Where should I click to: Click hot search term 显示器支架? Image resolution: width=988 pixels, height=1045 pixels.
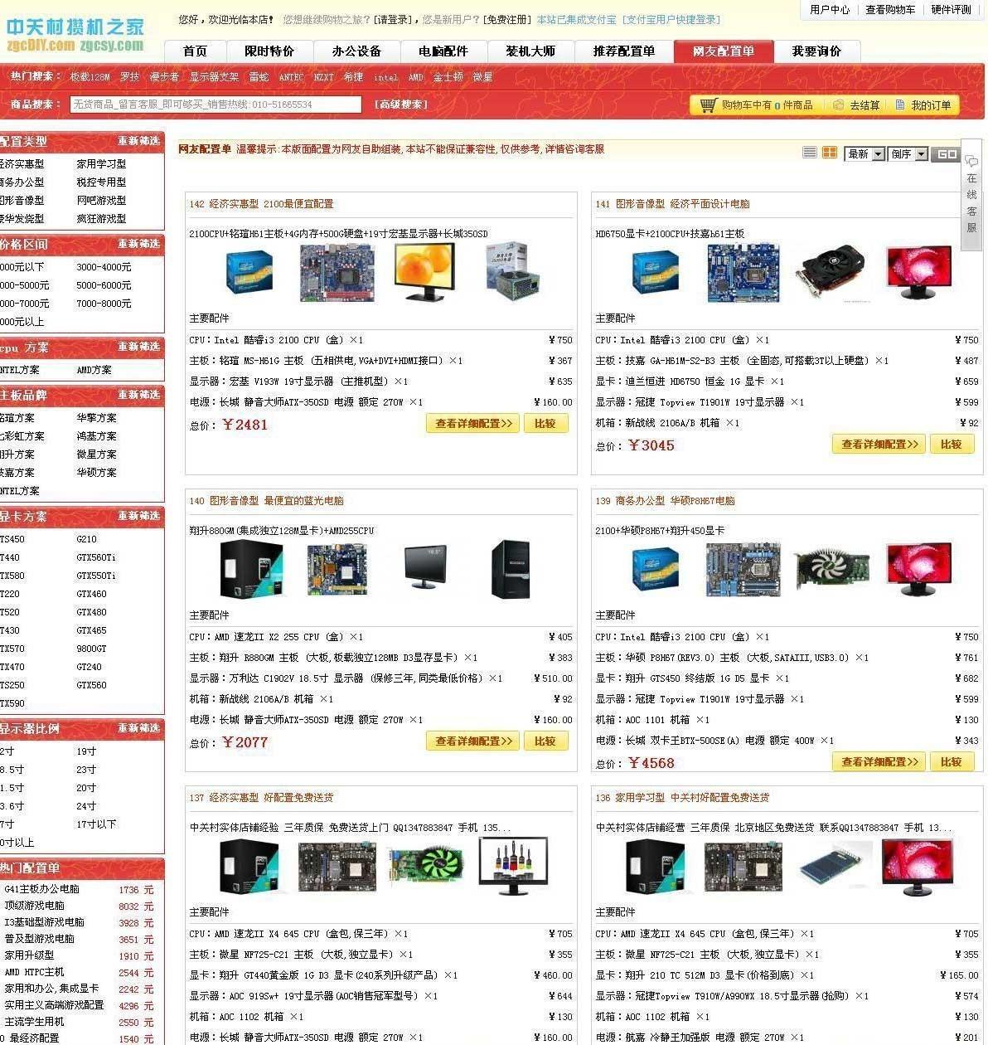click(x=214, y=77)
